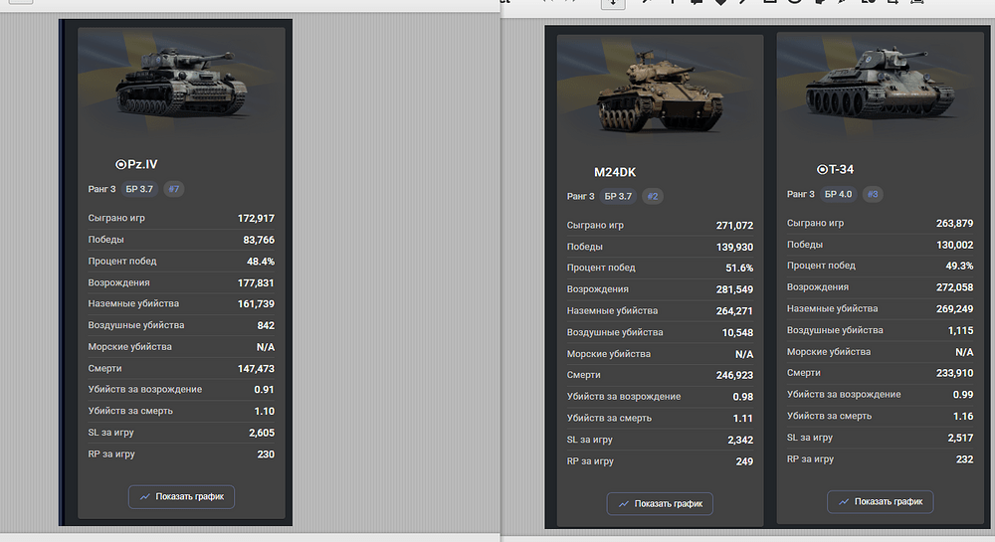Click the #7 rank badge on Pz.IV
Screen dimensions: 995x542
[174, 189]
